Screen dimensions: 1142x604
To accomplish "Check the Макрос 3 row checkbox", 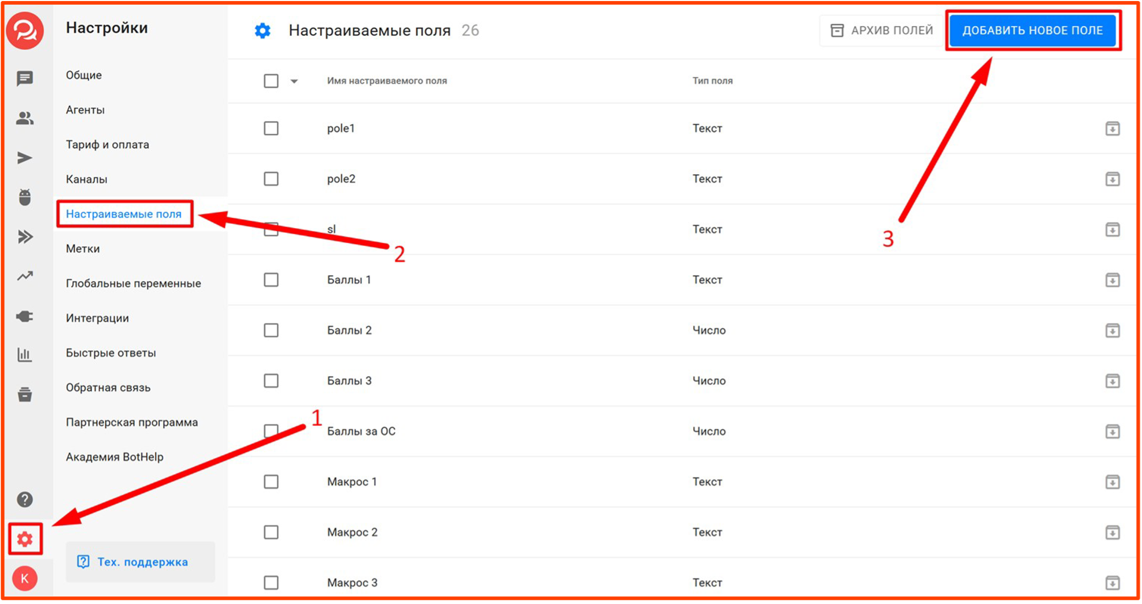I will (x=271, y=582).
